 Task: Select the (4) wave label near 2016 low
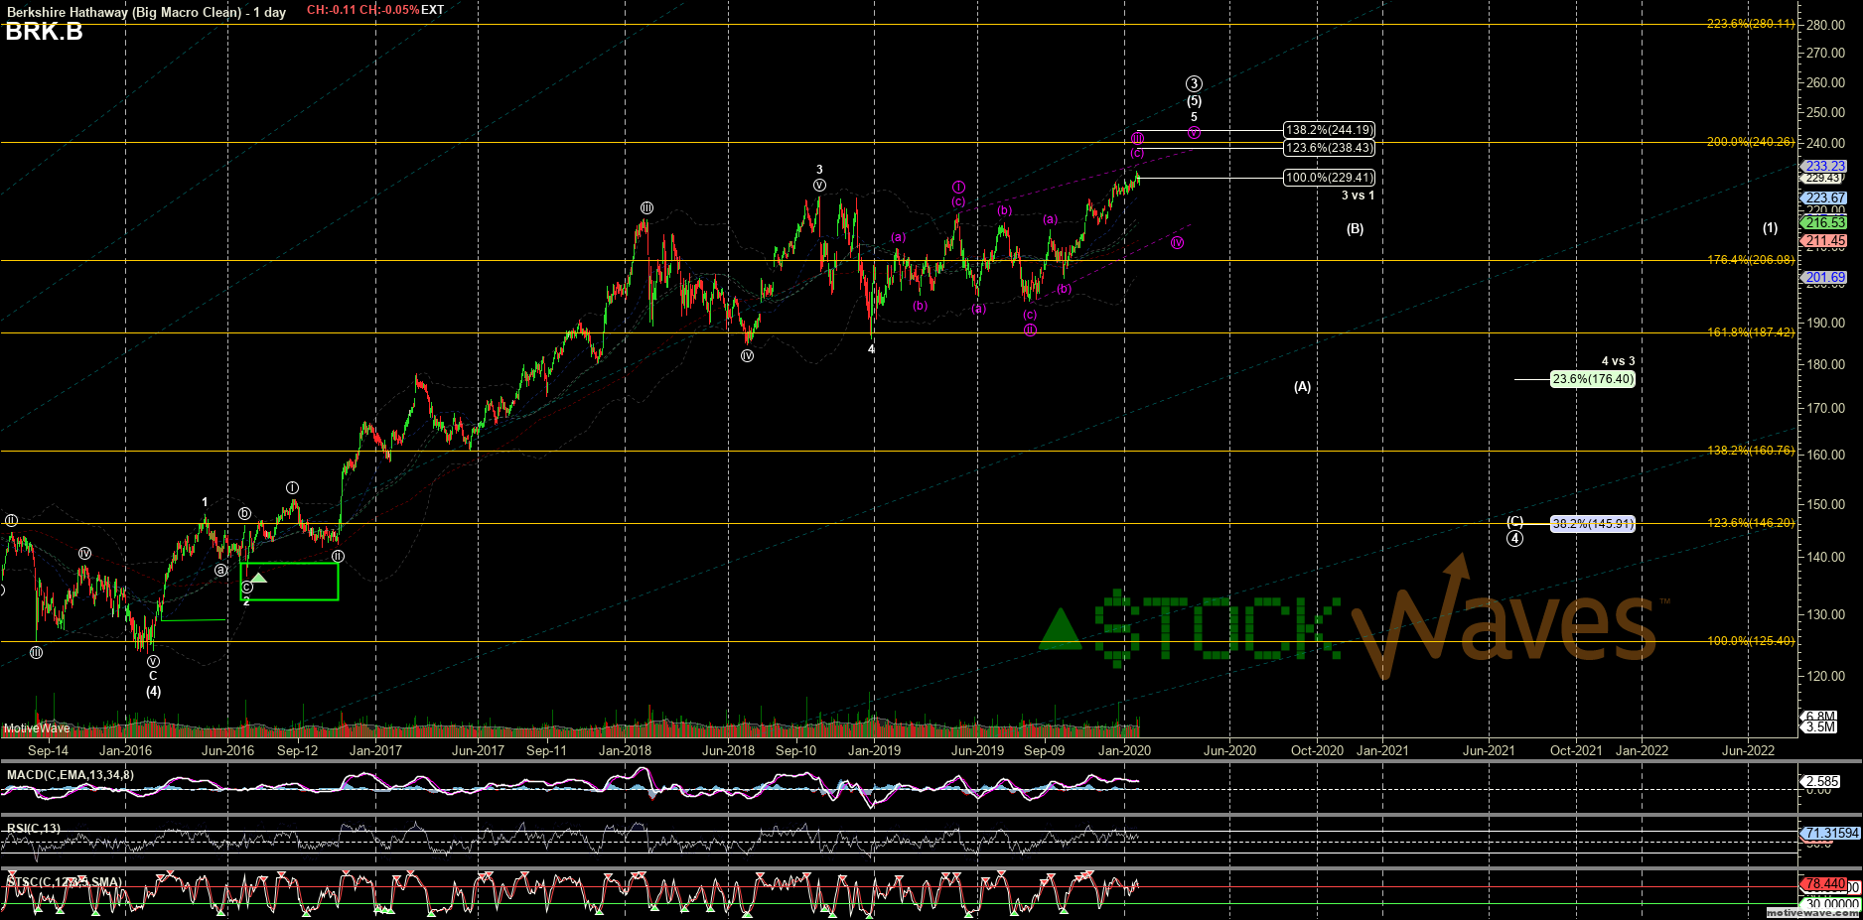point(153,692)
